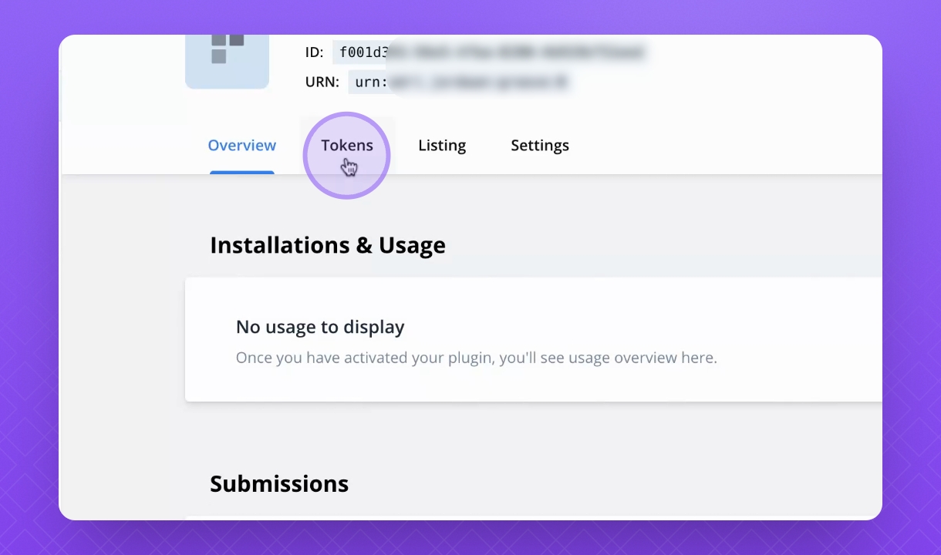Go to the Settings tab

(540, 145)
